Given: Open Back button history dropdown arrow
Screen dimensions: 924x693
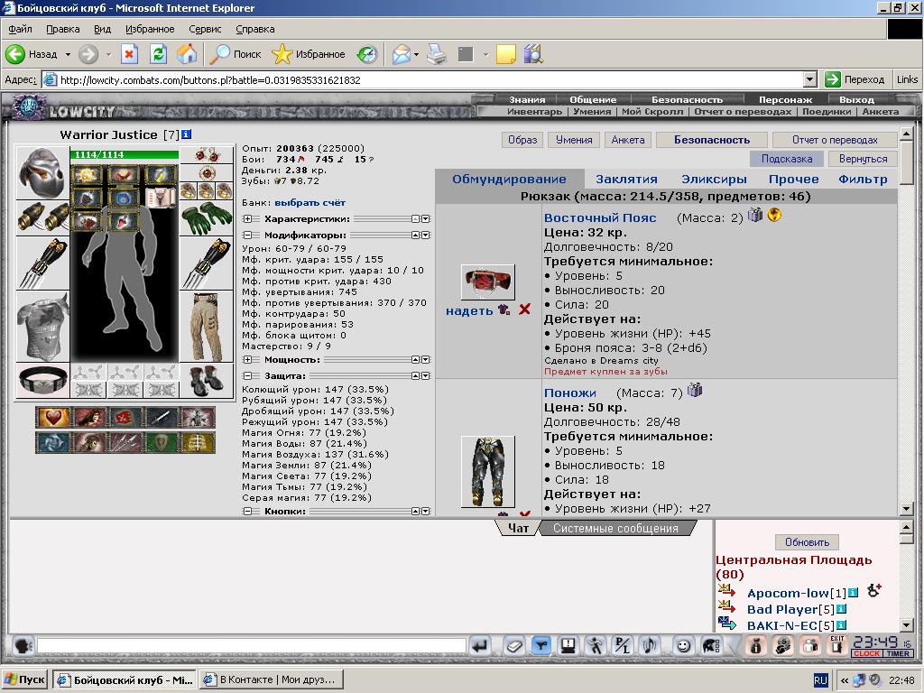Looking at the screenshot, I should pyautogui.click(x=68, y=54).
